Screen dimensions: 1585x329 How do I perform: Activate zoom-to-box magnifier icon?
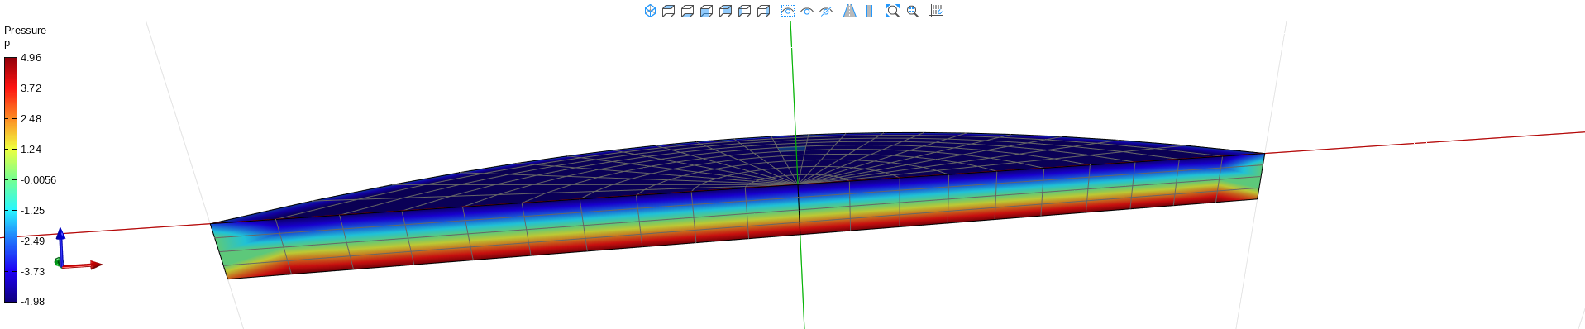(913, 11)
